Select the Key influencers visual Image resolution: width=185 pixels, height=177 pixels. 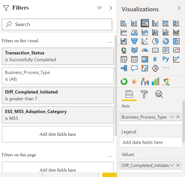click(x=176, y=59)
